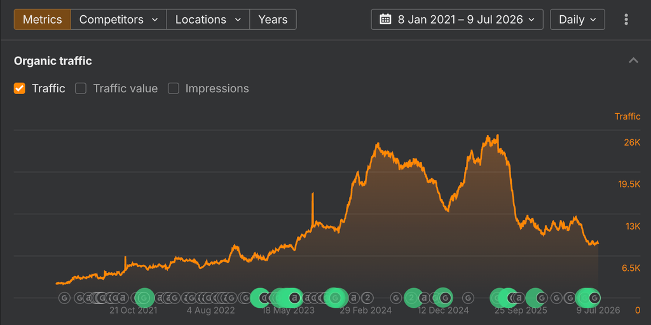Collapse the Organic traffic section
The height and width of the screenshot is (325, 651).
pyautogui.click(x=633, y=60)
